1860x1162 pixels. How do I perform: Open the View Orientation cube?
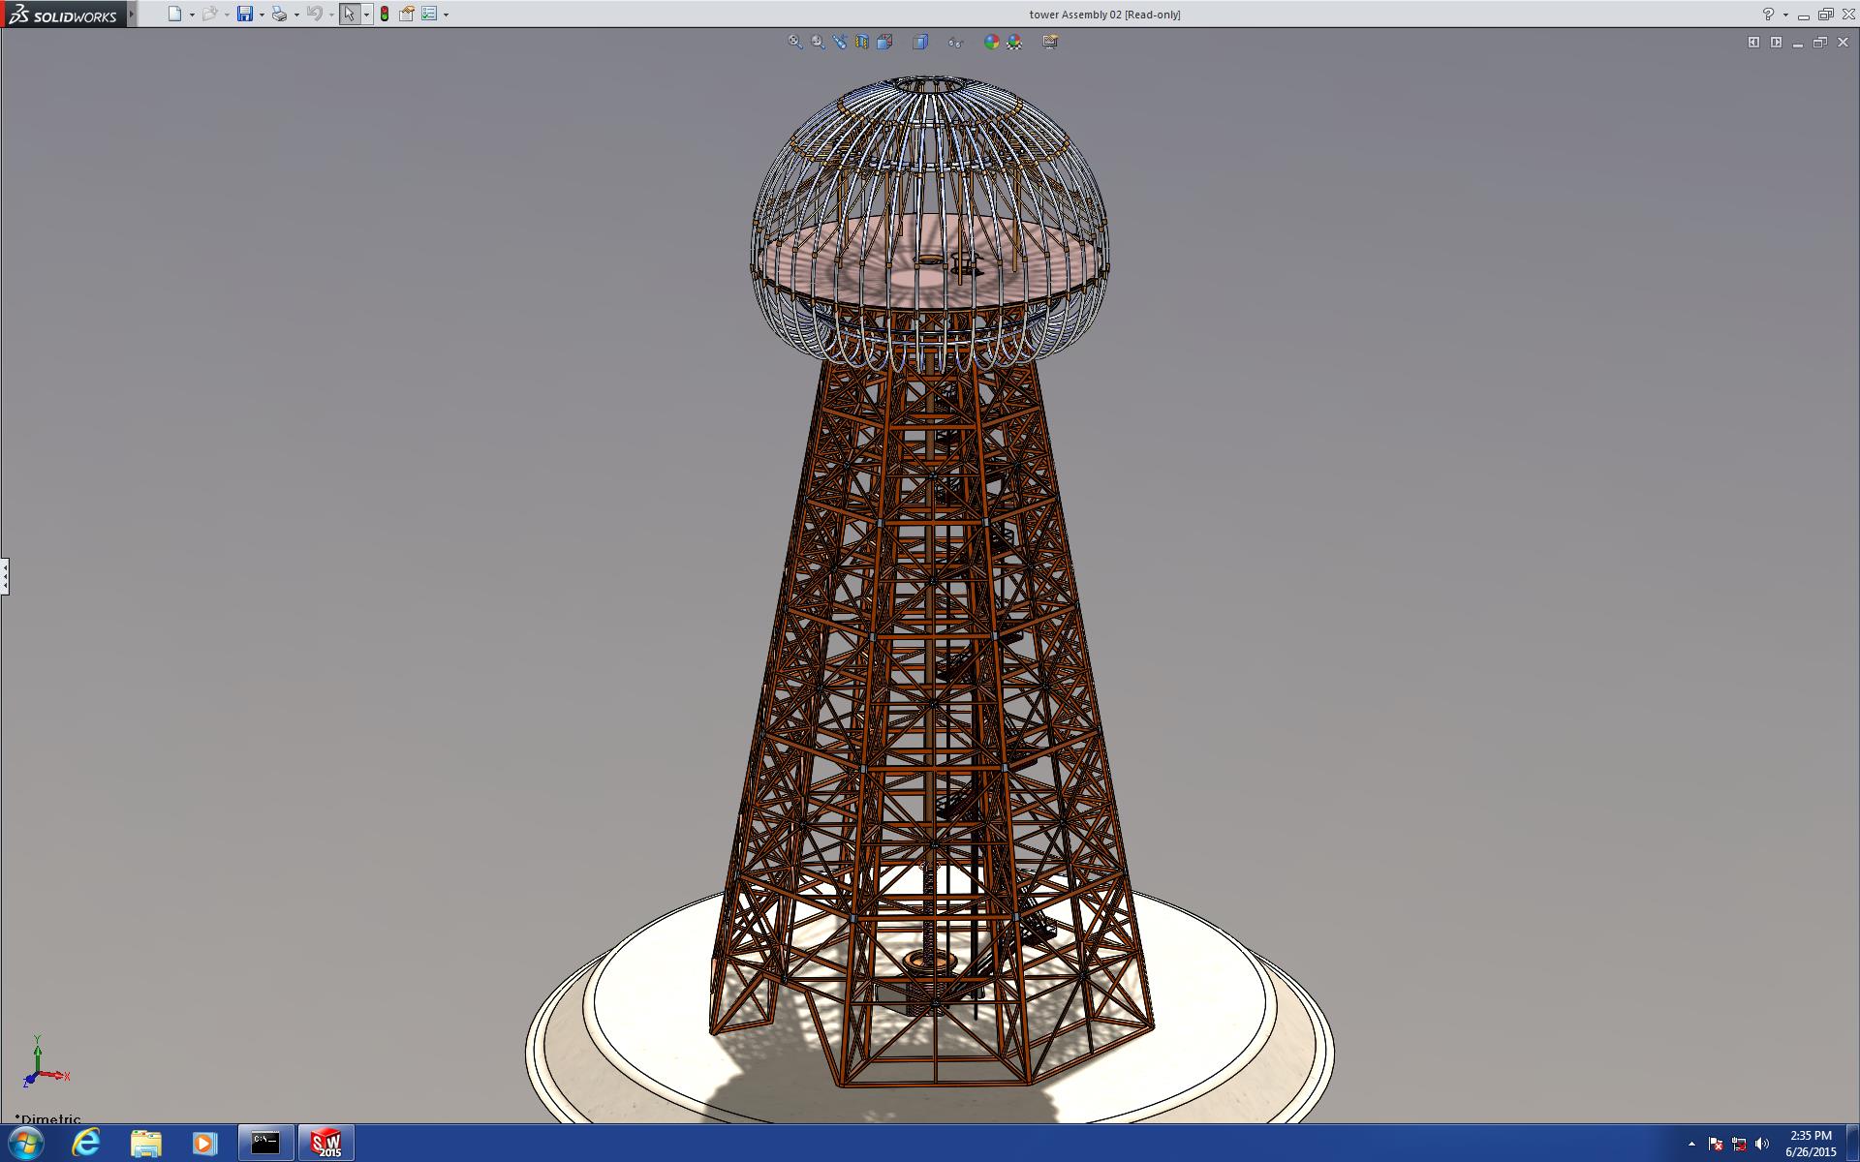884,42
